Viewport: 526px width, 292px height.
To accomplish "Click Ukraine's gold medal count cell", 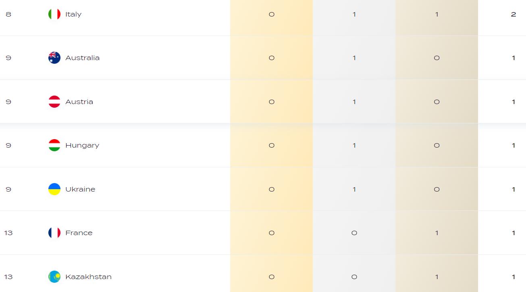I will tap(271, 189).
